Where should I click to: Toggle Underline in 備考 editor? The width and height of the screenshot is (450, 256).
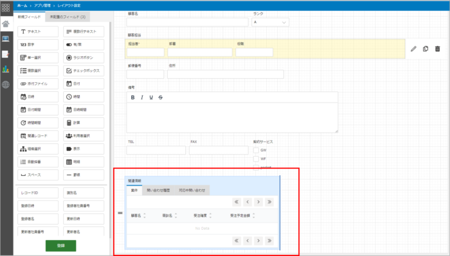tap(151, 98)
